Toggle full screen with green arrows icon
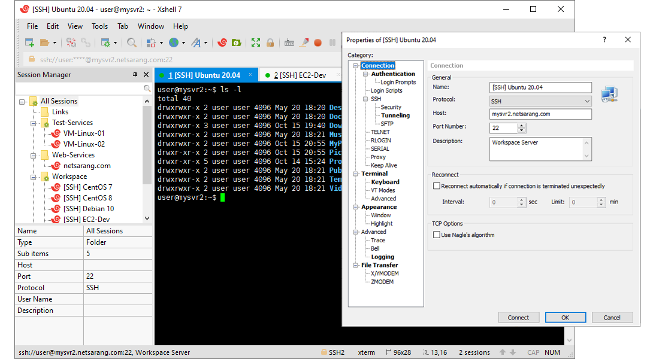Viewport: 659px width, 359px height. (x=256, y=42)
